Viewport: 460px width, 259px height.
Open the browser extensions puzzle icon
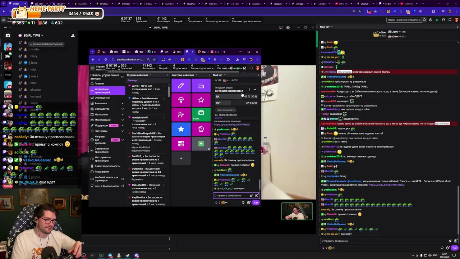[433, 12]
